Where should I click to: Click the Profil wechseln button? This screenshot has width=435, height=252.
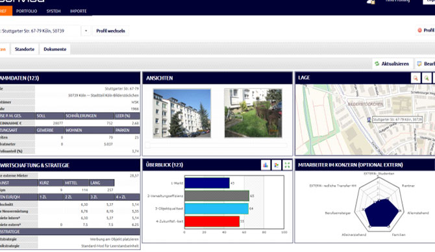click(x=110, y=31)
